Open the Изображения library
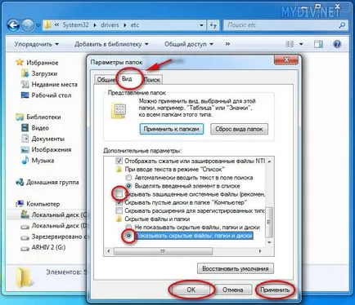The width and height of the screenshot is (355, 305). click(46, 149)
